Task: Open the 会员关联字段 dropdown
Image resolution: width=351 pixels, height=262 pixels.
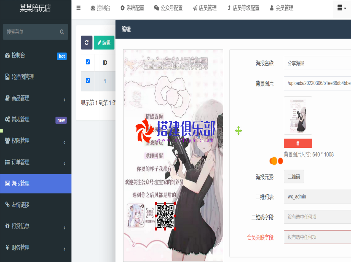Action: tap(317, 237)
